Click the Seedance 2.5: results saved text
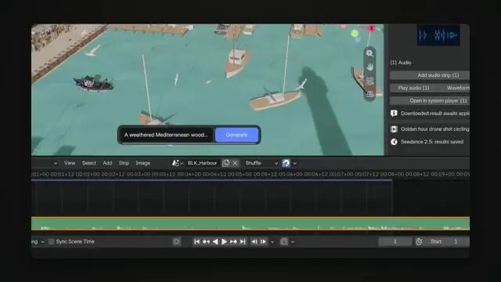This screenshot has height=282, width=501. click(x=432, y=142)
